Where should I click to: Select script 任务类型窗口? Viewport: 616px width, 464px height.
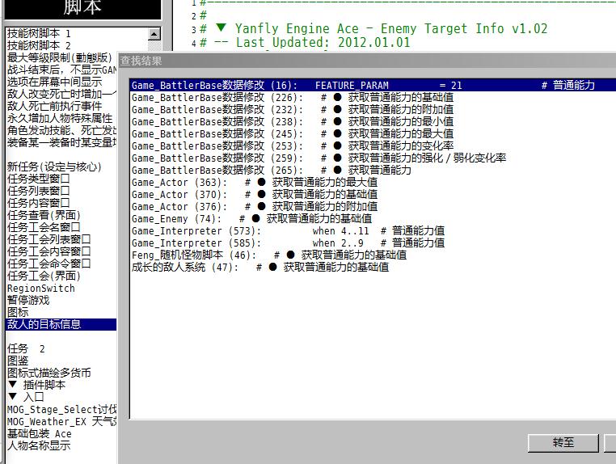[39, 179]
